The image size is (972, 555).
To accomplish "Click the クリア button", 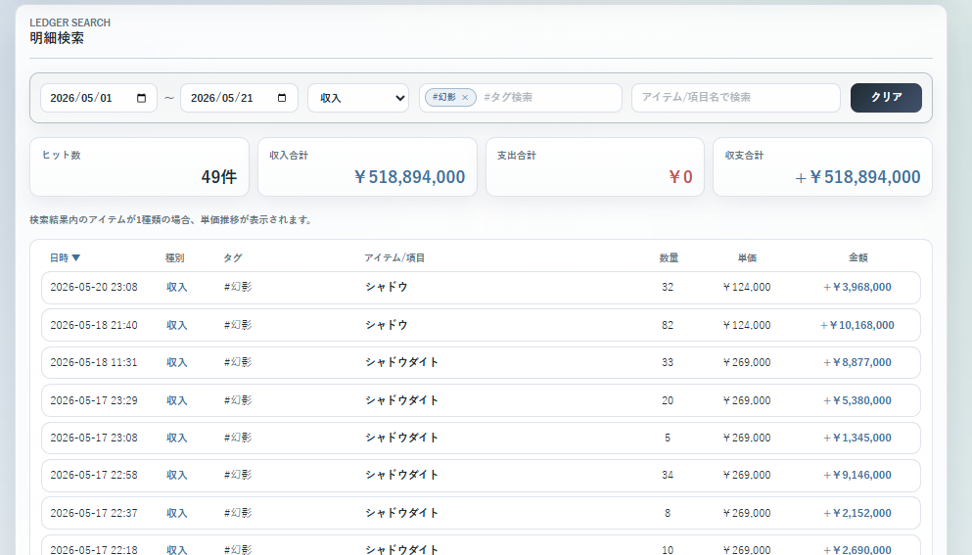I will point(886,97).
